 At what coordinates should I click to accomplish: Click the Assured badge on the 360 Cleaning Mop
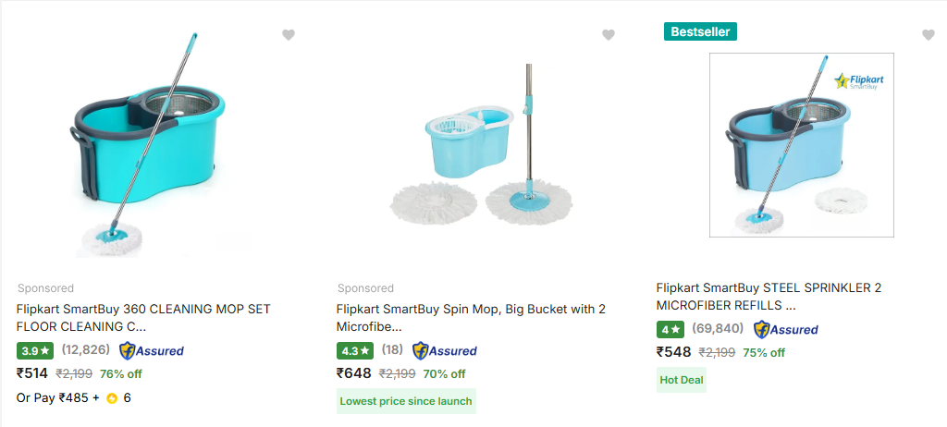pos(153,350)
